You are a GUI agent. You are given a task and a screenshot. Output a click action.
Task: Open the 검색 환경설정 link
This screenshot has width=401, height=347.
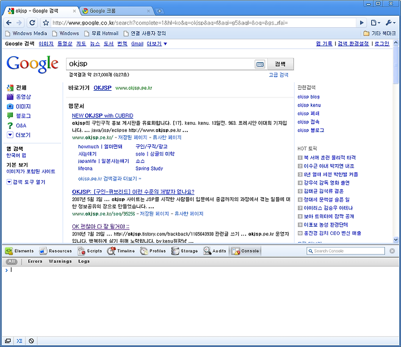(x=353, y=44)
